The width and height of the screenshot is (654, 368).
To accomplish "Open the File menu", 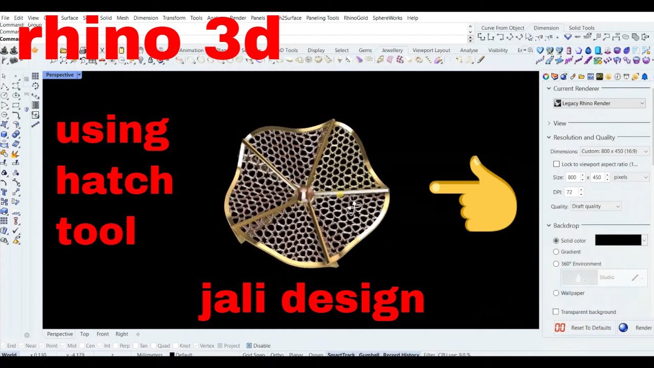I will pos(5,18).
